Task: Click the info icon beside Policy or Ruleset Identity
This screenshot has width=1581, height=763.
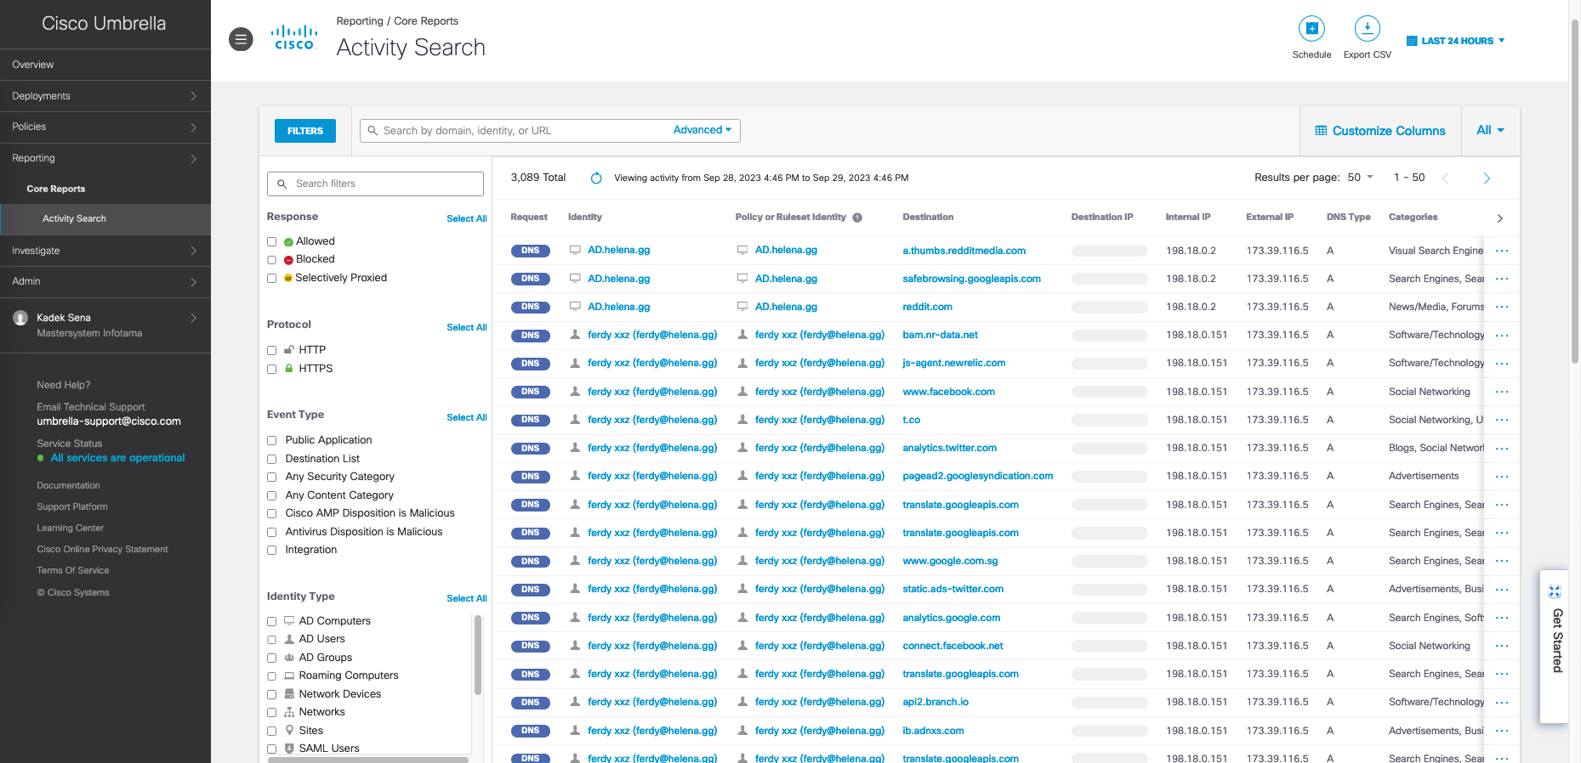Action: click(x=857, y=218)
